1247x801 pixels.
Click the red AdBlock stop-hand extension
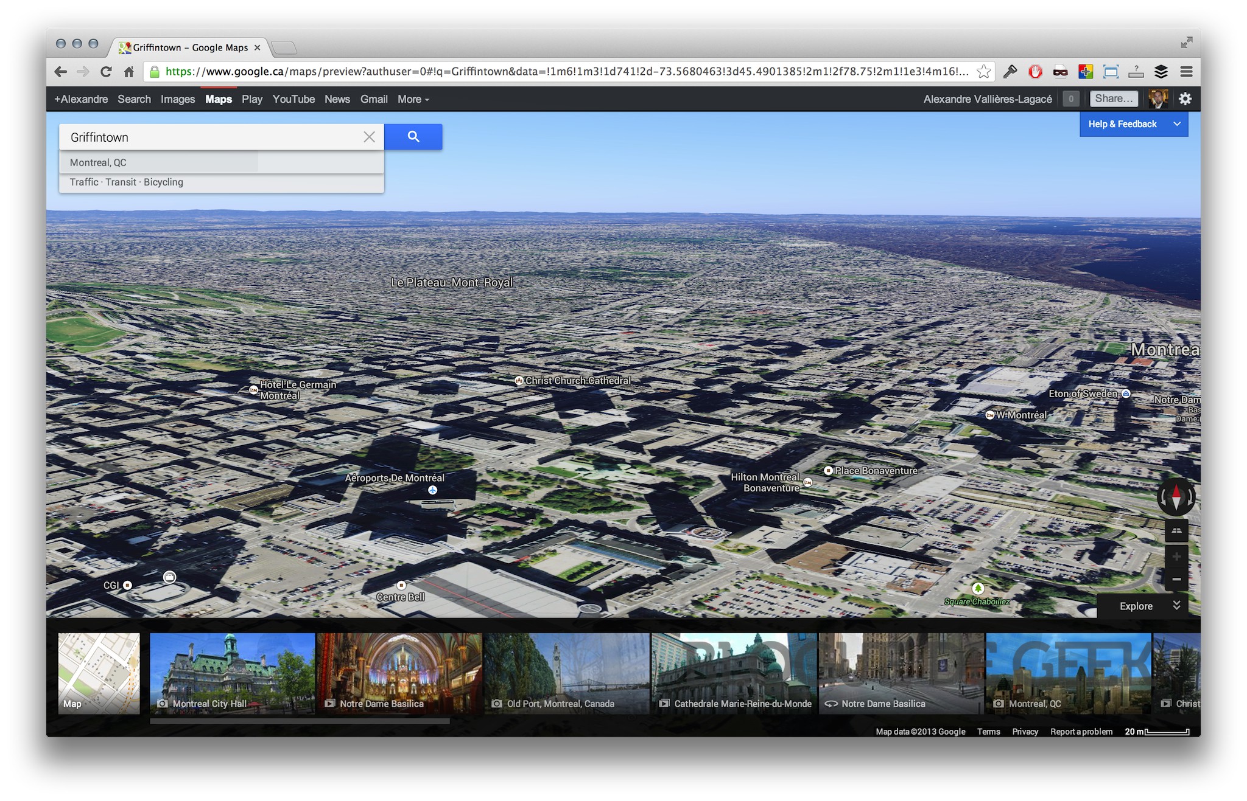1035,72
